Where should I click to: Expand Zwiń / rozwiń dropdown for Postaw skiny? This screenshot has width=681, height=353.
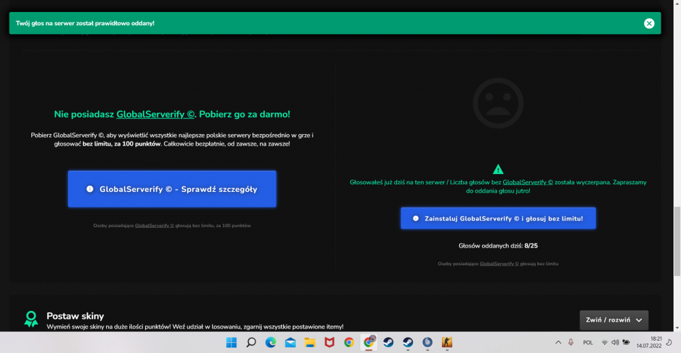[x=614, y=320]
